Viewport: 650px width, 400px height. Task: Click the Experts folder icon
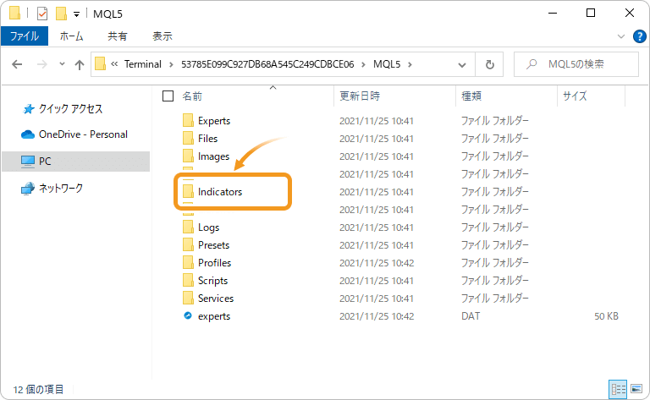[x=188, y=120]
